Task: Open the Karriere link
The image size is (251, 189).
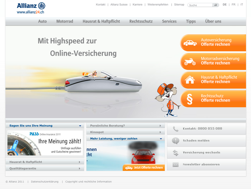Action: point(137,5)
